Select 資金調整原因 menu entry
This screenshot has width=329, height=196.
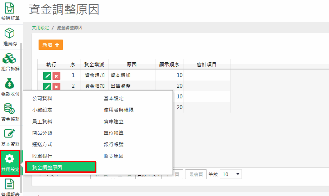[x=61, y=167]
